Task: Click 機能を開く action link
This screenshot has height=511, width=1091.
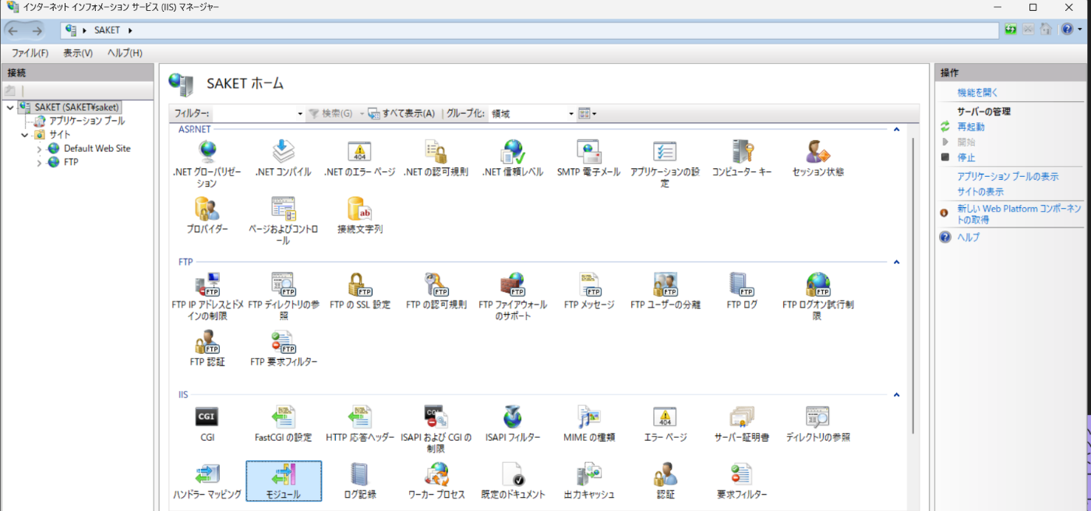Action: point(977,93)
